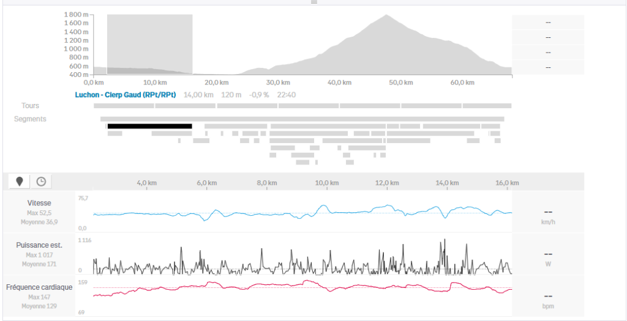
Task: Click the elevation profile peak near 48 km
Action: (x=386, y=16)
